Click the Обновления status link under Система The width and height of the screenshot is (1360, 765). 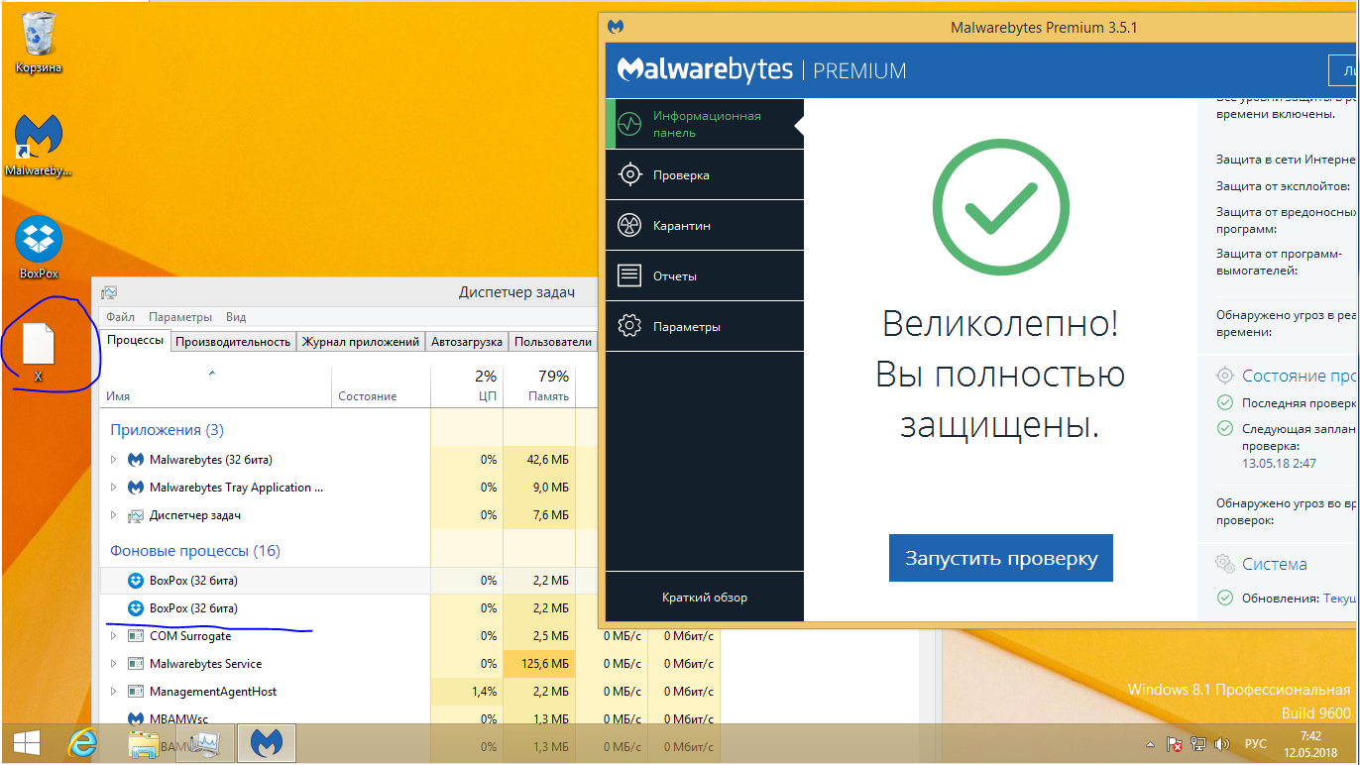tap(1340, 599)
